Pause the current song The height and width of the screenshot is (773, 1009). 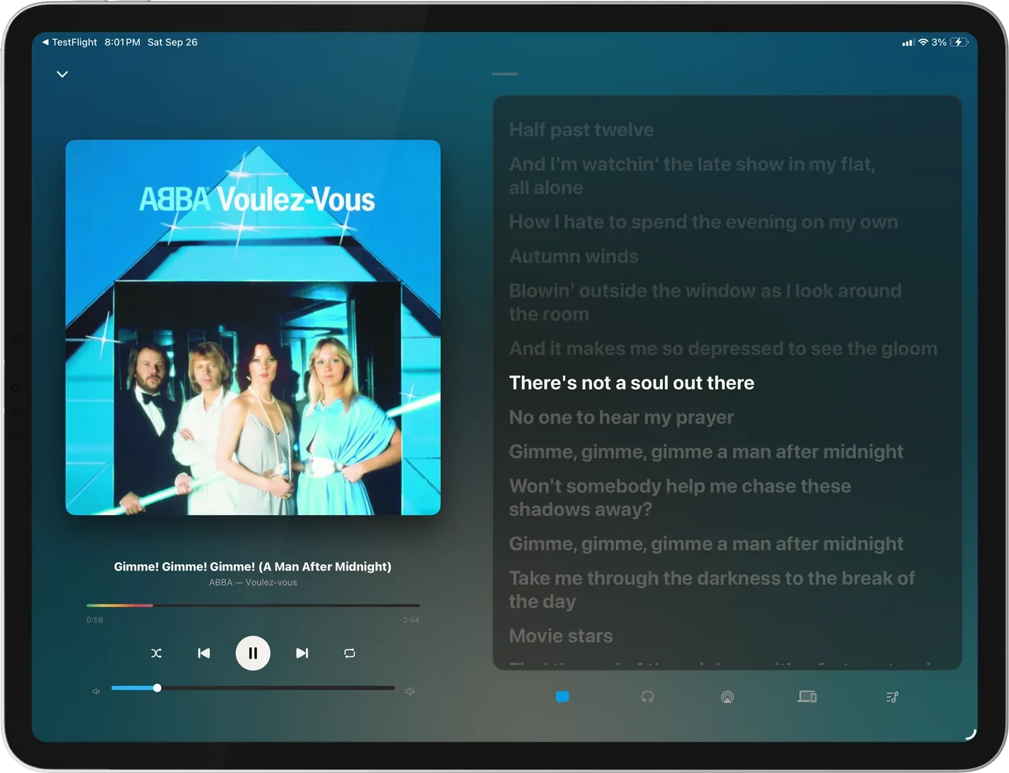click(253, 653)
